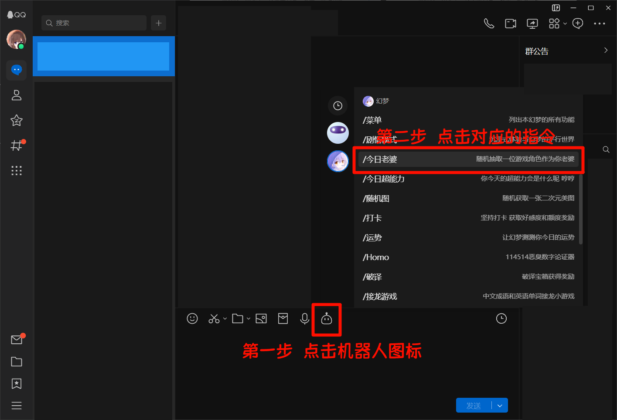Select the screenshot scissors tool
The width and height of the screenshot is (617, 420).
click(x=214, y=318)
